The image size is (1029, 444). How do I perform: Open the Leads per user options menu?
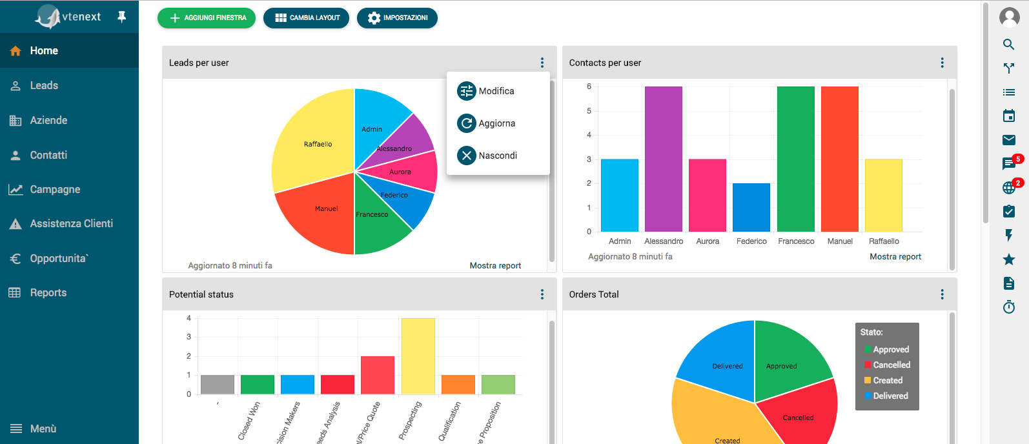[x=542, y=63]
